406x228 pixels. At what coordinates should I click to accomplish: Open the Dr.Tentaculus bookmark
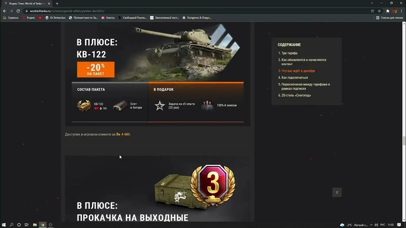pyautogui.click(x=55, y=18)
